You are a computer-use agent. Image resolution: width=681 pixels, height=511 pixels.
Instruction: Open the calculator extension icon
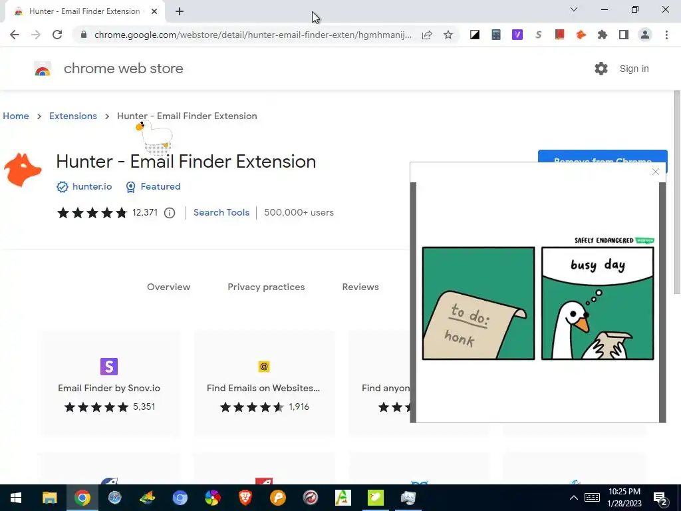[x=496, y=35]
